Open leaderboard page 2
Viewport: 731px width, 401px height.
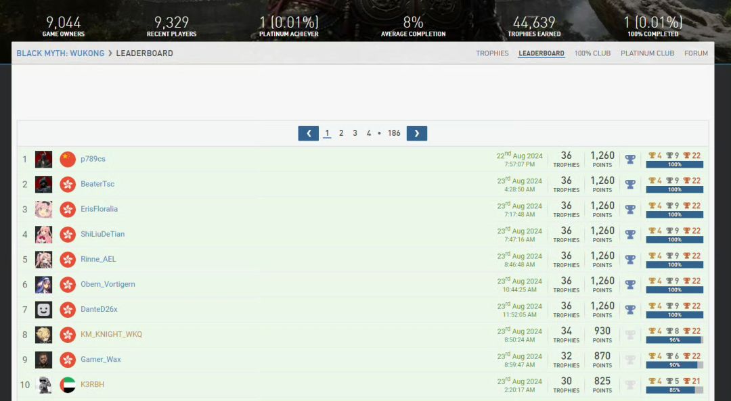tap(341, 133)
